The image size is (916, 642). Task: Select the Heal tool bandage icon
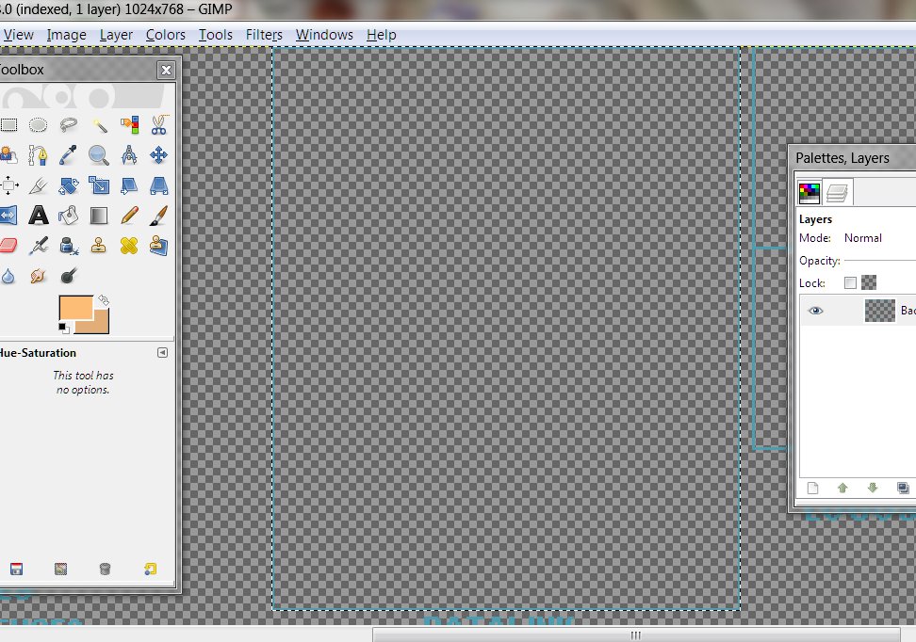coord(129,246)
